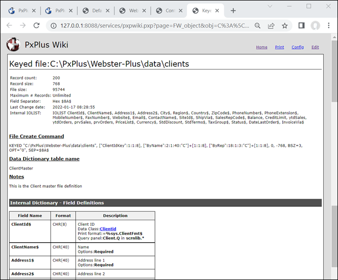The height and width of the screenshot is (280, 338).
Task: Click the ClientMaster table name text
Action: click(x=21, y=168)
